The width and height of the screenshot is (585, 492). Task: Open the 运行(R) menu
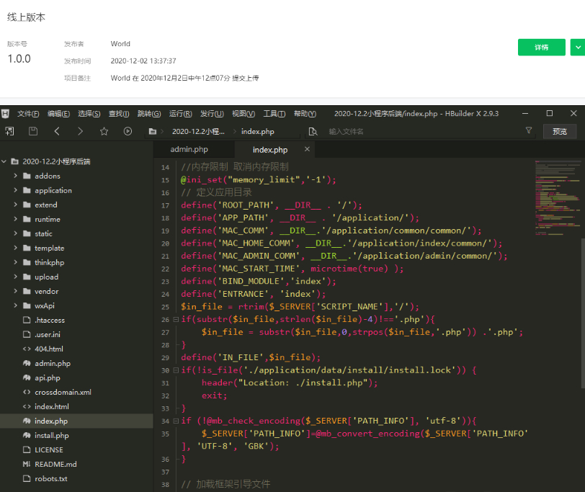pyautogui.click(x=180, y=113)
